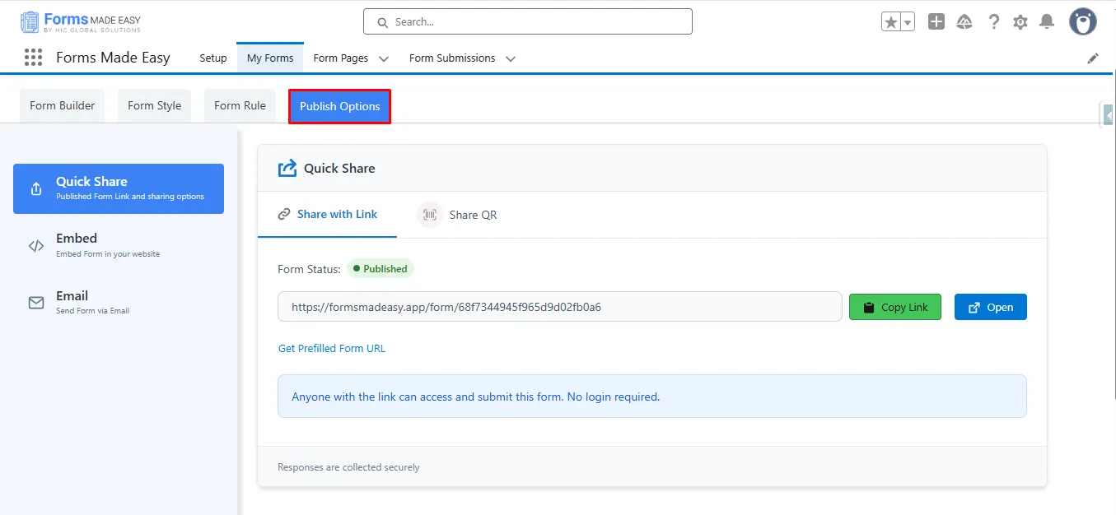Open the Form Style tab
This screenshot has height=515, width=1116.
[154, 106]
